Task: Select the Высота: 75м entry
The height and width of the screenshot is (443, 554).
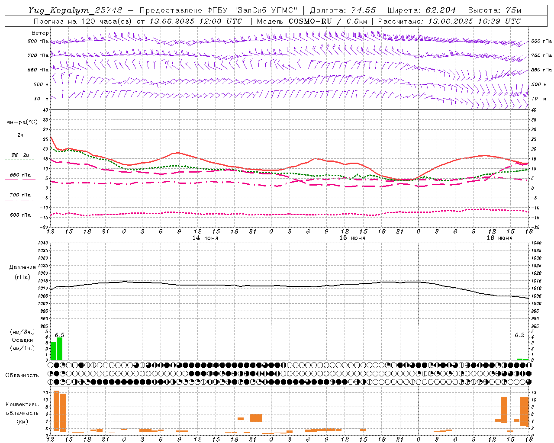Action: [x=495, y=10]
